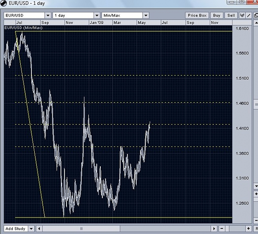The image size is (258, 234).
Task: Click the Min/Max style field
Action: (x=122, y=15)
